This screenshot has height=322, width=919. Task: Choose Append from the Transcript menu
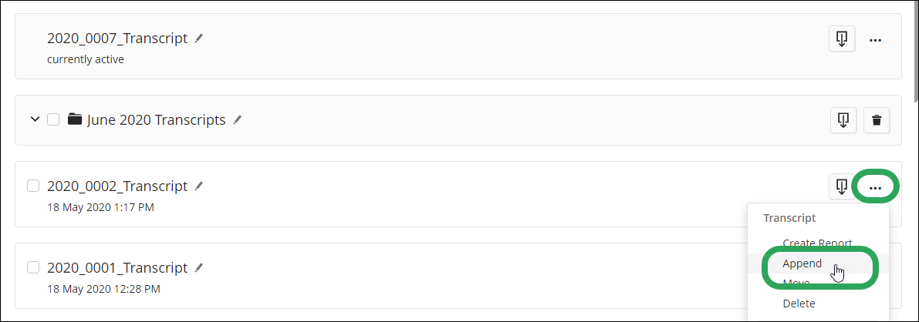pyautogui.click(x=802, y=263)
